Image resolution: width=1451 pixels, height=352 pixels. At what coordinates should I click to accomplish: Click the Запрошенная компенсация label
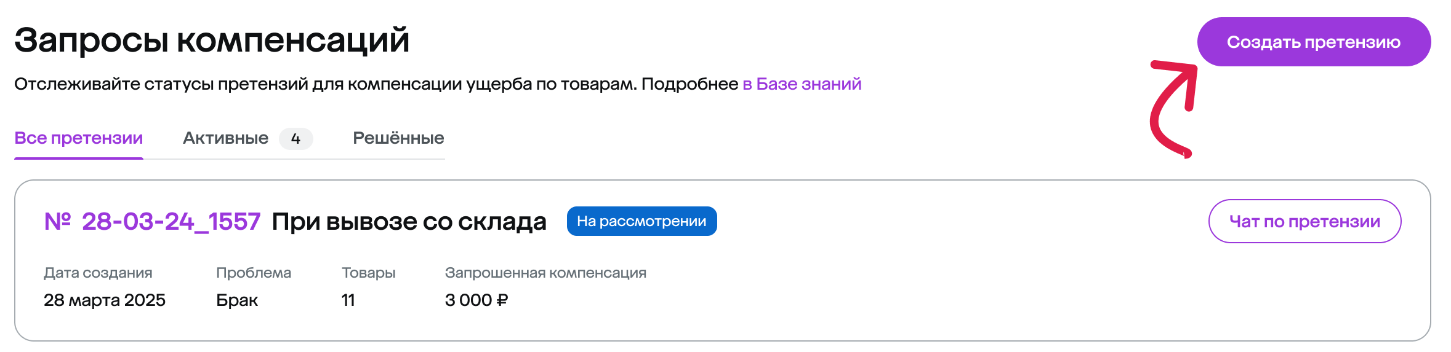pos(545,273)
